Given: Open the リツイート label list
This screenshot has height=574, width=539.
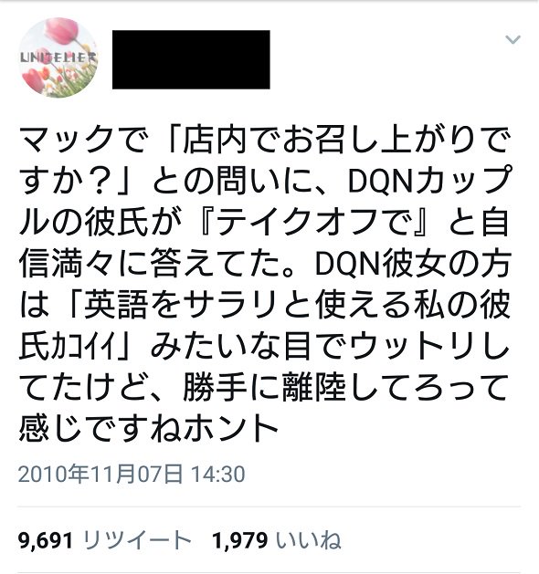Looking at the screenshot, I should point(138,540).
